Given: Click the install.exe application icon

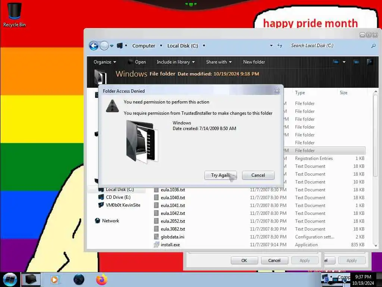Looking at the screenshot, I should 156,244.
